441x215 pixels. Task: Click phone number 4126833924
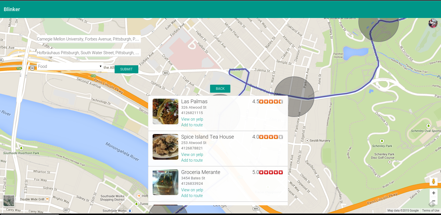pos(192,184)
